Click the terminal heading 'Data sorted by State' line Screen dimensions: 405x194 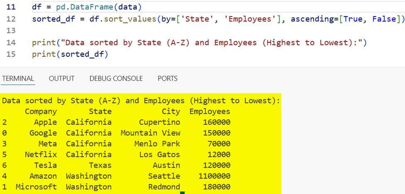[x=141, y=101]
